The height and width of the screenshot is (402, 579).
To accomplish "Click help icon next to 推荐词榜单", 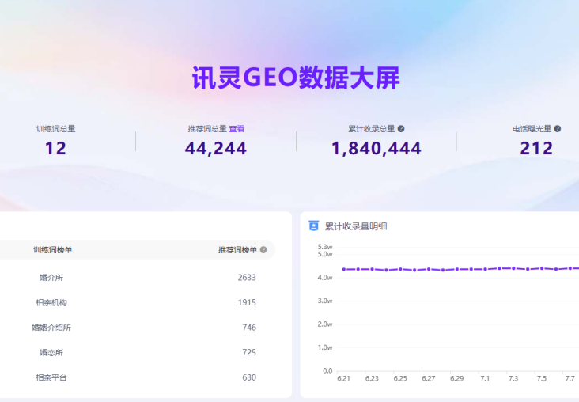I will [263, 250].
